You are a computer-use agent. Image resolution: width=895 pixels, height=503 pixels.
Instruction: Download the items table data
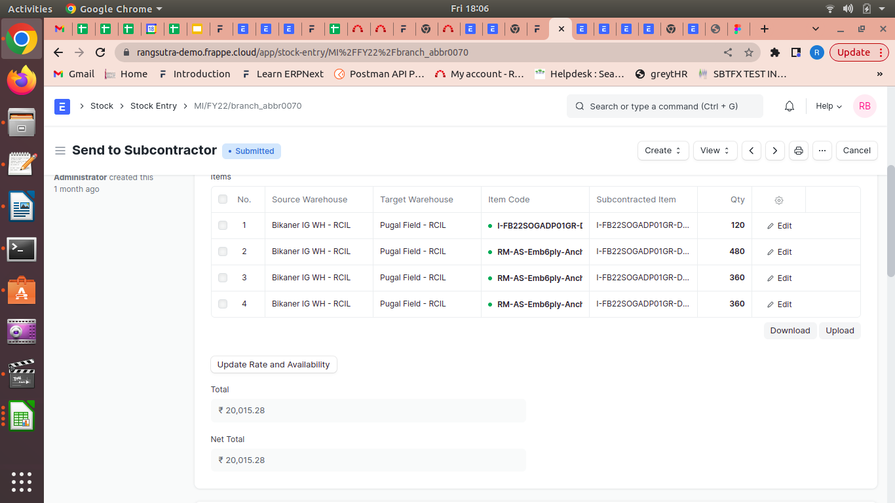790,330
